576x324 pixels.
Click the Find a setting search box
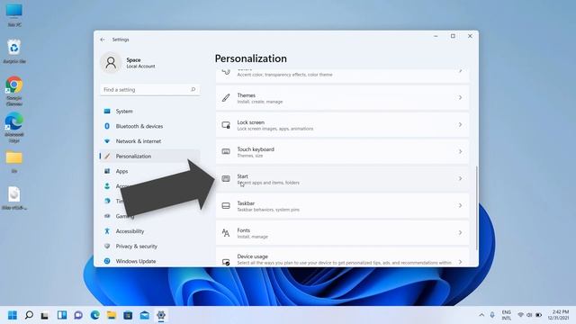click(150, 90)
